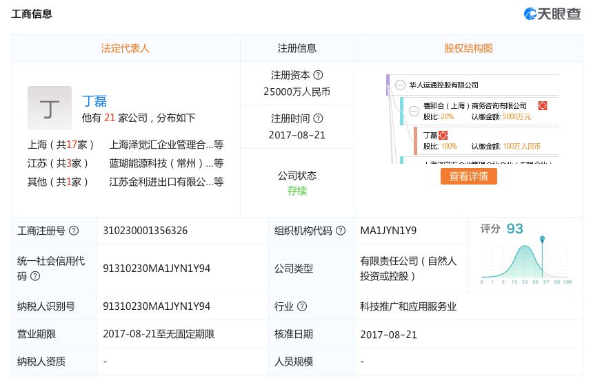Image resolution: width=602 pixels, height=378 pixels.
Task: Select the registration number 310230001356326
Action: tap(145, 231)
